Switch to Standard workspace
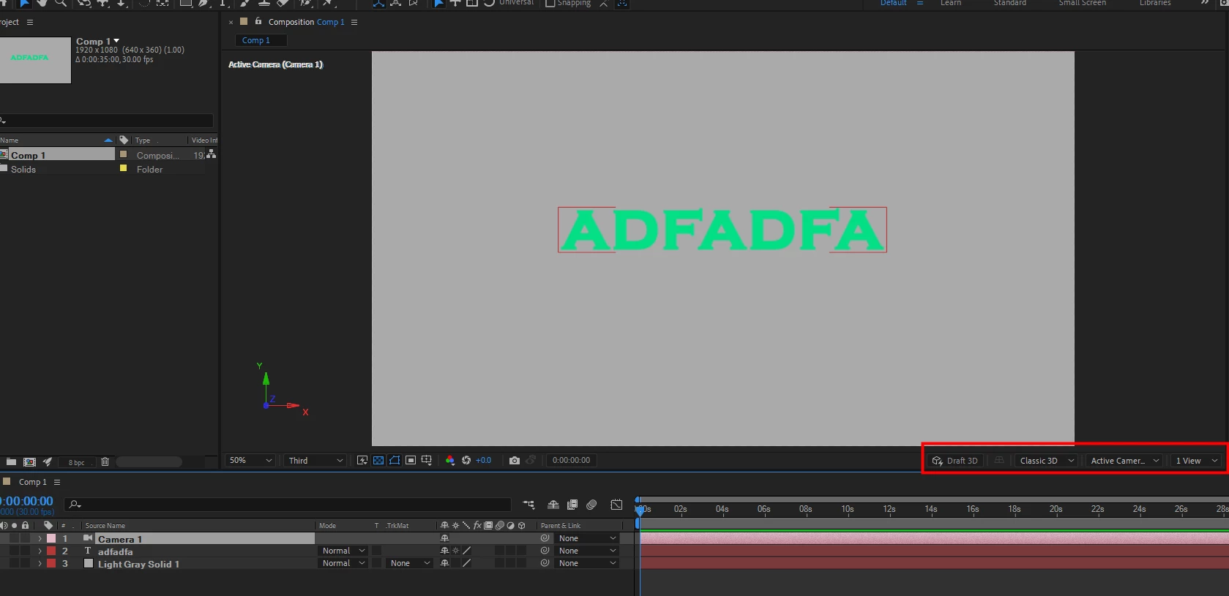This screenshot has width=1229, height=596. pos(1009,3)
